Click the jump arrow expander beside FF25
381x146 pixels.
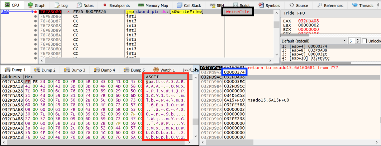pos(68,12)
